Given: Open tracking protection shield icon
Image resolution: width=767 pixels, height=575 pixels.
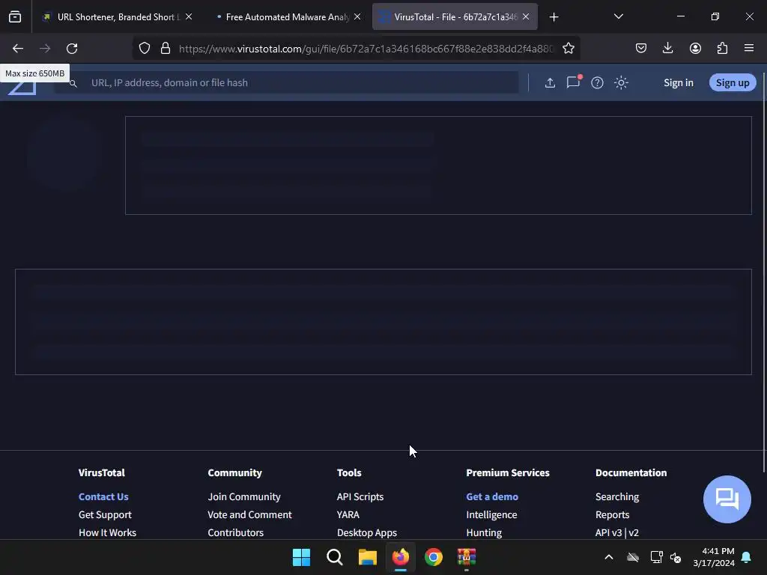Looking at the screenshot, I should click(145, 49).
